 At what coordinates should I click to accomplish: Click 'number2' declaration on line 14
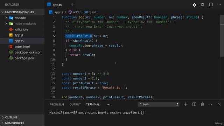click(79, 78)
